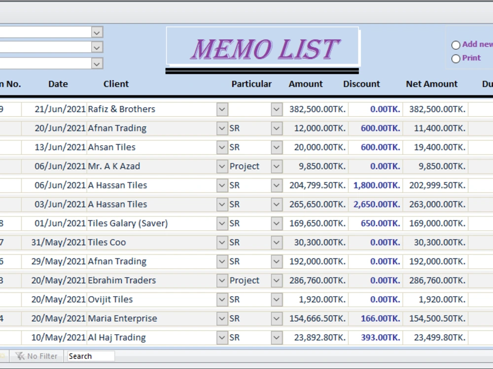493x369 pixels.
Task: Click the Net Amount column header
Action: tap(432, 84)
